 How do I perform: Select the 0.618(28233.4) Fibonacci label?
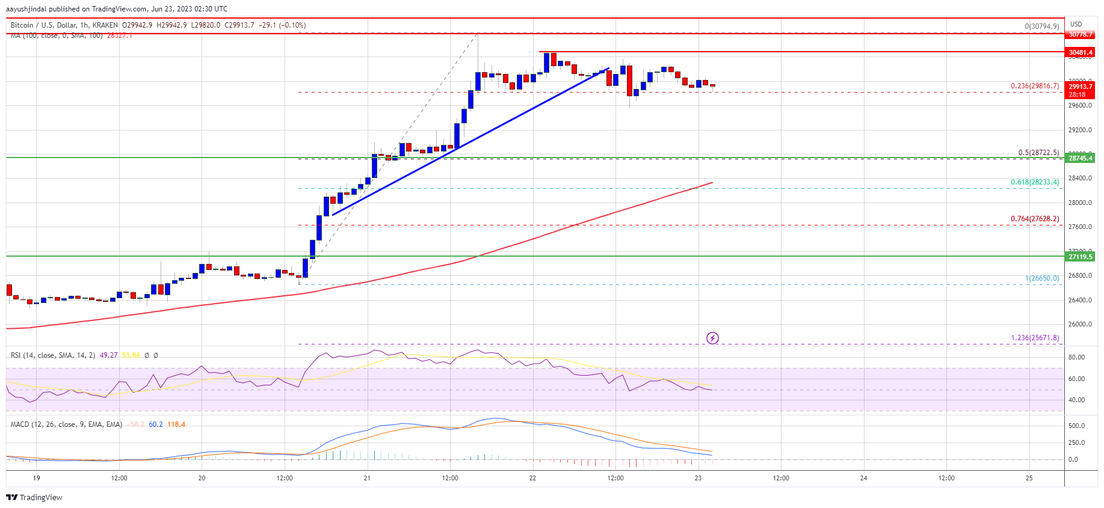[1035, 182]
